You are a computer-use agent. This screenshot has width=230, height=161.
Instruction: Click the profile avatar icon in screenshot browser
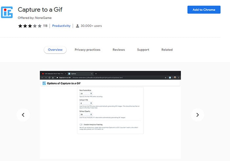[x=175, y=78]
